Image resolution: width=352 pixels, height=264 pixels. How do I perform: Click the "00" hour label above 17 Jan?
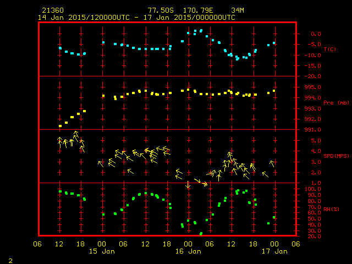coord(274,244)
